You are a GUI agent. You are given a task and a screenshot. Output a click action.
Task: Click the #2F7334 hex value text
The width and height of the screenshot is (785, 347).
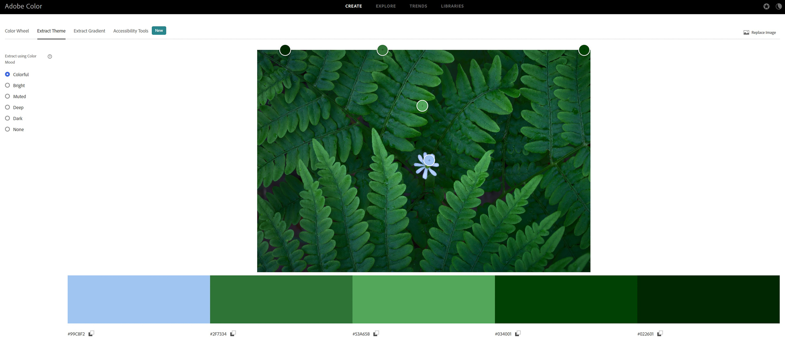pyautogui.click(x=218, y=334)
